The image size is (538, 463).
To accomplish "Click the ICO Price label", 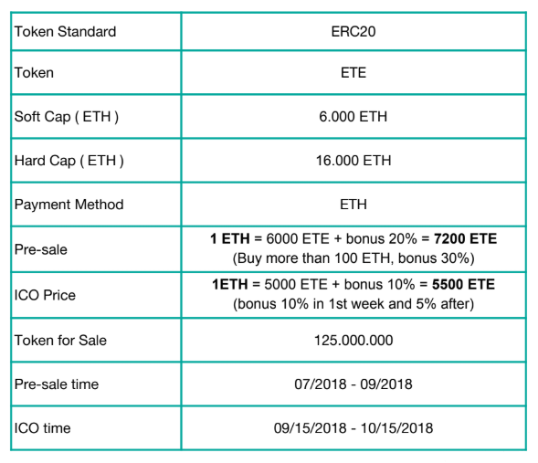I will coord(45,295).
